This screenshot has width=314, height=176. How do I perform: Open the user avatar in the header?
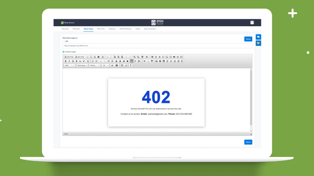tap(252, 23)
